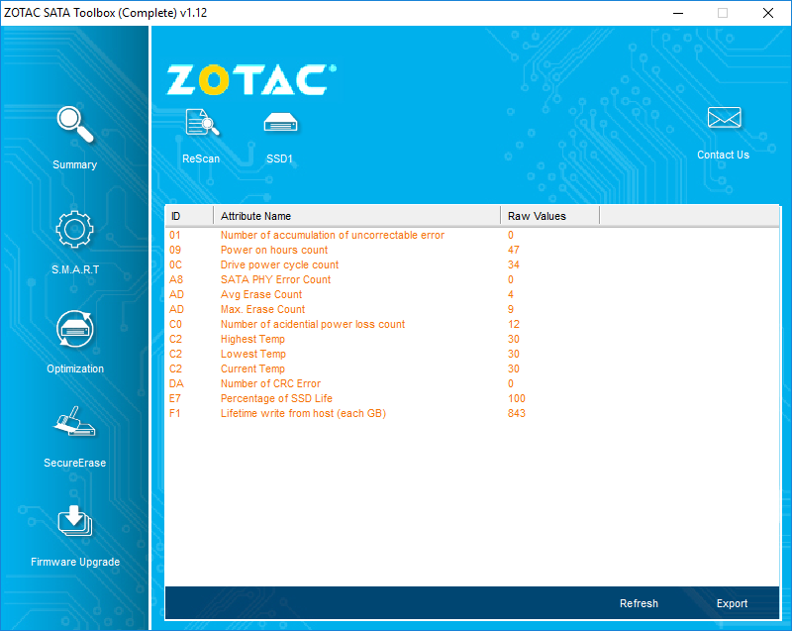Open the Contact Us envelope icon
This screenshot has height=631, width=792.
point(724,118)
